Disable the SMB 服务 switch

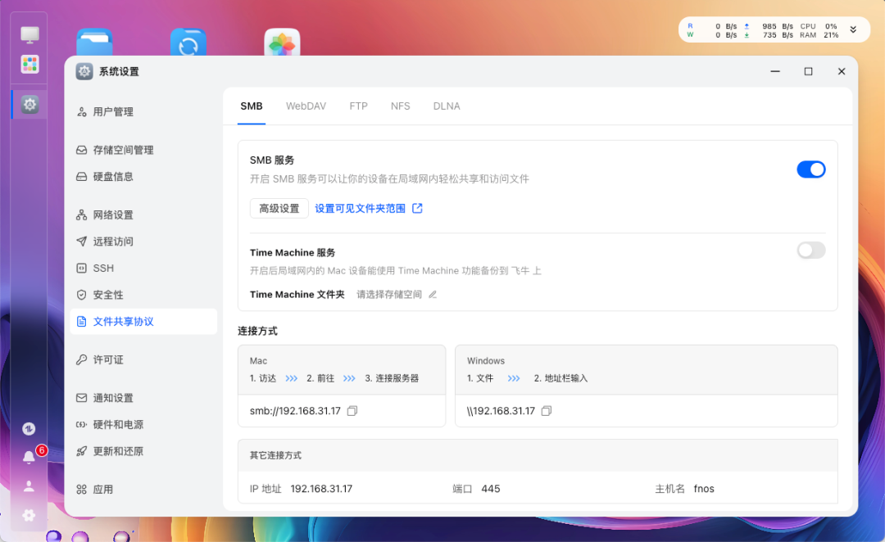[x=811, y=169]
